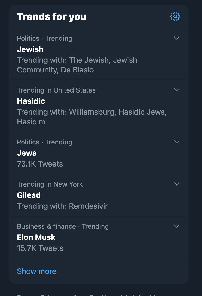Open the "Gilead" trending topic

click(x=29, y=195)
